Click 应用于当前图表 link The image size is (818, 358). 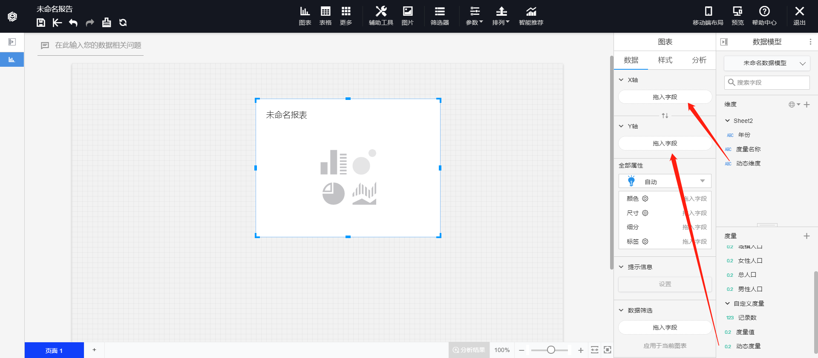click(x=665, y=346)
